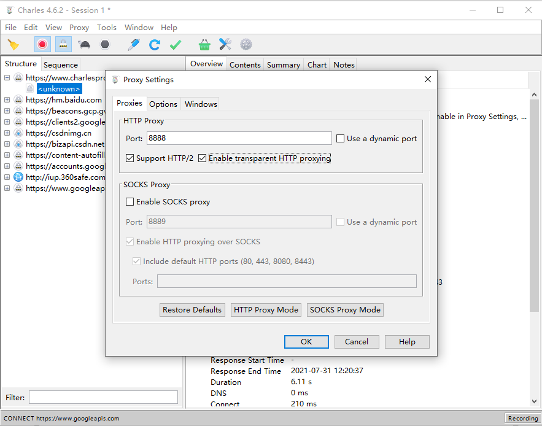This screenshot has height=426, width=542.
Task: Check Enable SOCKS proxy
Action: pyautogui.click(x=130, y=201)
